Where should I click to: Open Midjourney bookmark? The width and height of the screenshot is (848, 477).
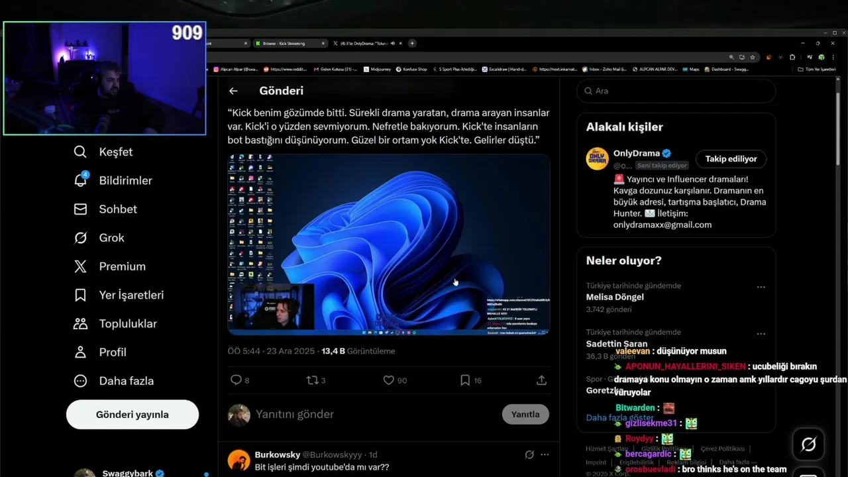pyautogui.click(x=378, y=69)
